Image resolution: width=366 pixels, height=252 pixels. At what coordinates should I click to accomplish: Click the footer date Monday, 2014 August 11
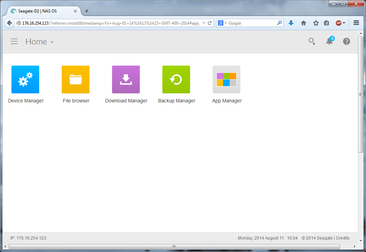click(261, 238)
